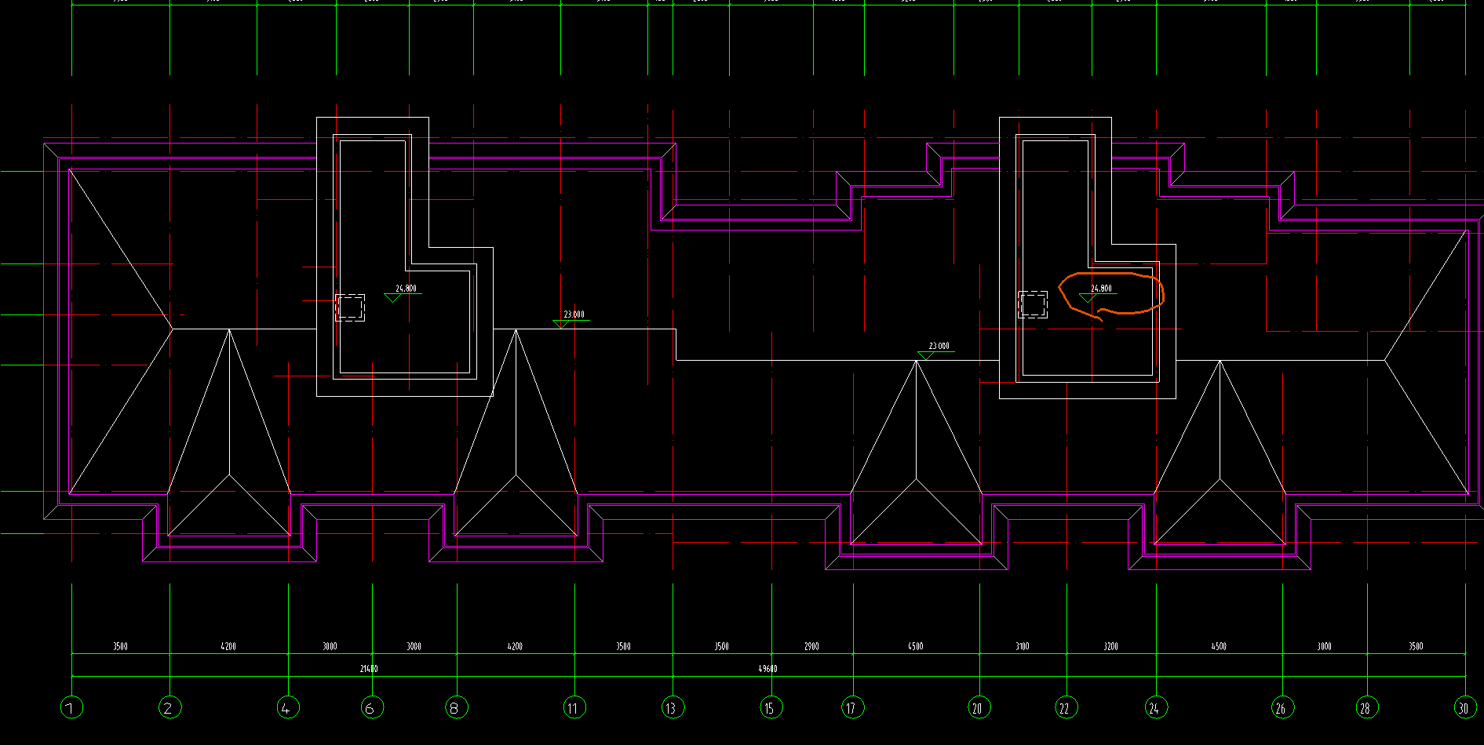Click the 3100 dimension text
This screenshot has height=745, width=1484.
point(1022,646)
